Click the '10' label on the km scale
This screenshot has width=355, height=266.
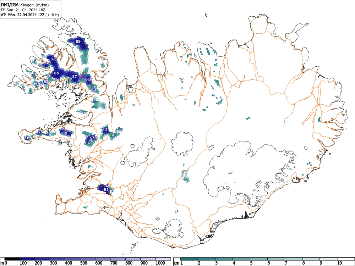pyautogui.click(x=340, y=263)
